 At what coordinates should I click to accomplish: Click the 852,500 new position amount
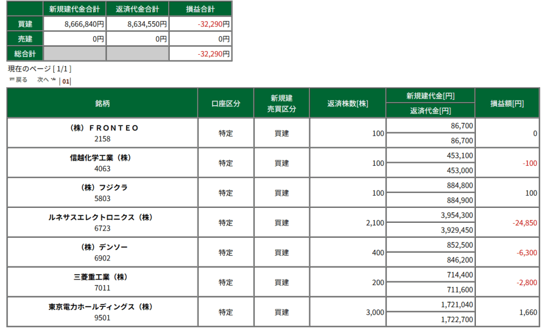[x=460, y=245]
